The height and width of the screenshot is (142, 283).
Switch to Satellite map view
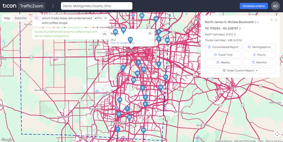tap(21, 18)
